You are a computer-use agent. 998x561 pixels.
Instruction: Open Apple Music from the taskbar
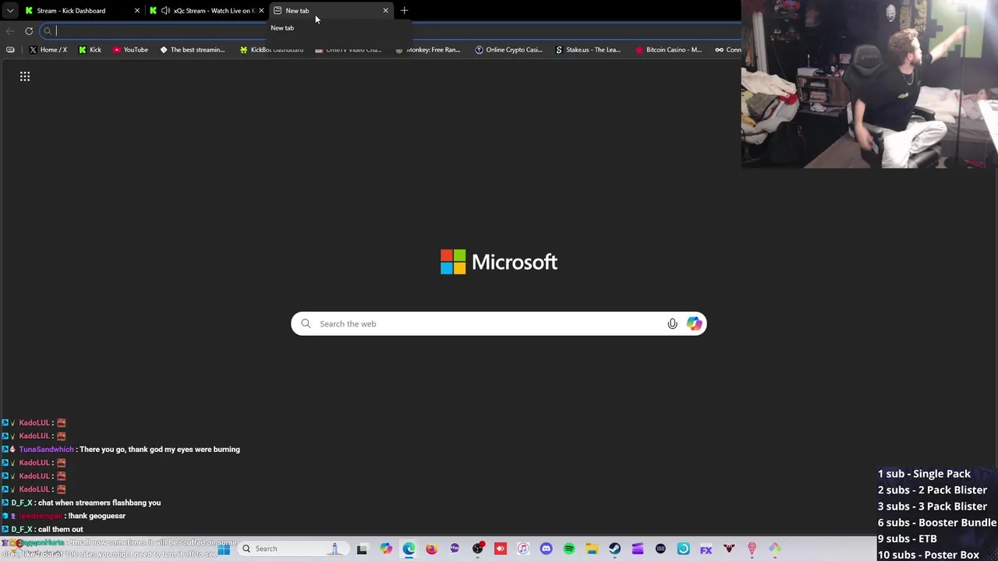523,549
